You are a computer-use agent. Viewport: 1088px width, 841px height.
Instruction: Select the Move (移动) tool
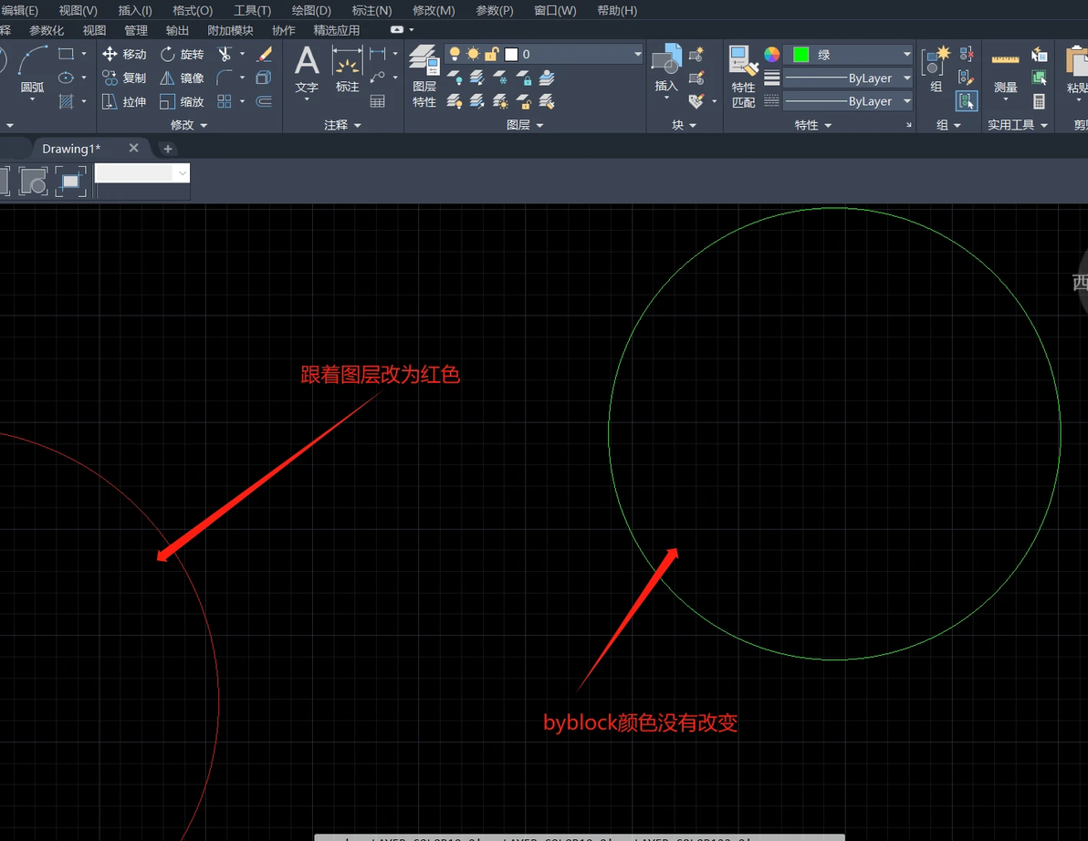[x=124, y=54]
